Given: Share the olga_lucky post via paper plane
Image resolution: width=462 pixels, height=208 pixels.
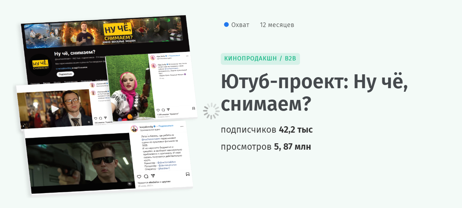Looking at the screenshot, I should tap(168, 110).
